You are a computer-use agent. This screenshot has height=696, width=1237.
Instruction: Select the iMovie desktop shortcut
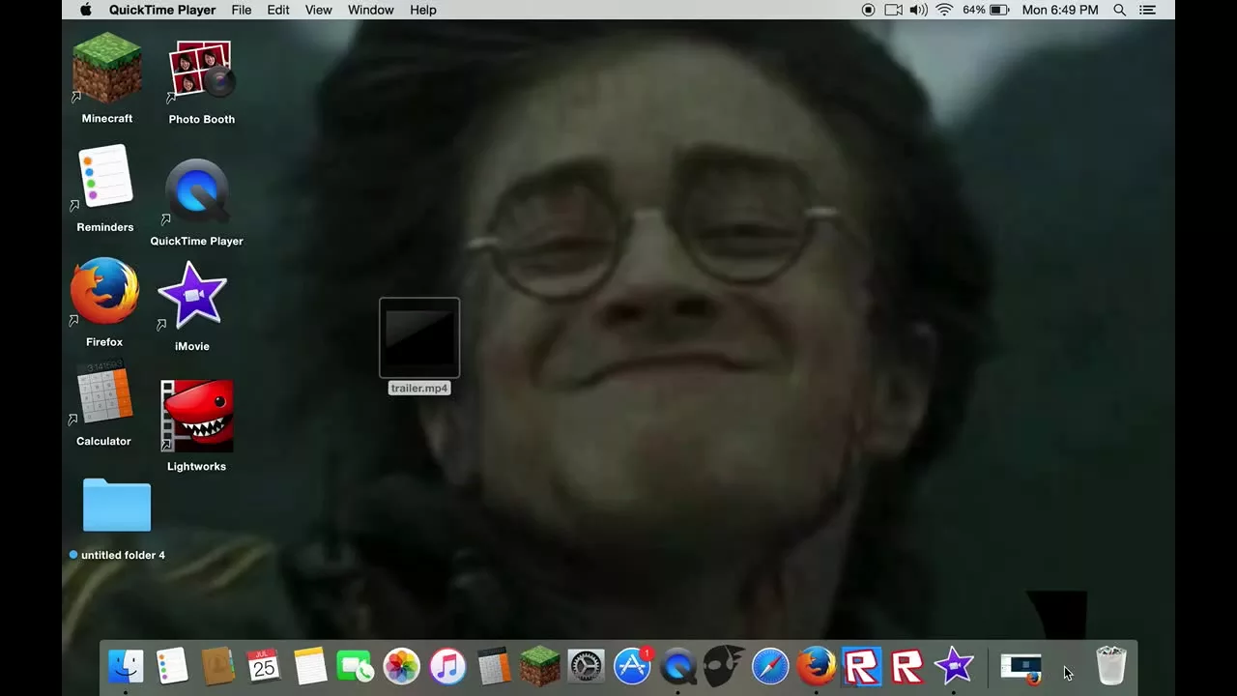(192, 296)
